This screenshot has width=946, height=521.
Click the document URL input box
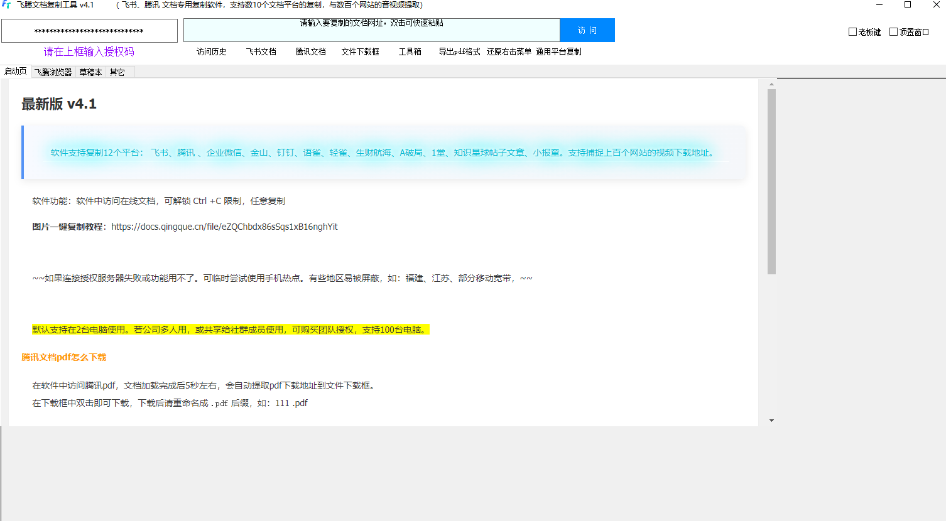[371, 30]
